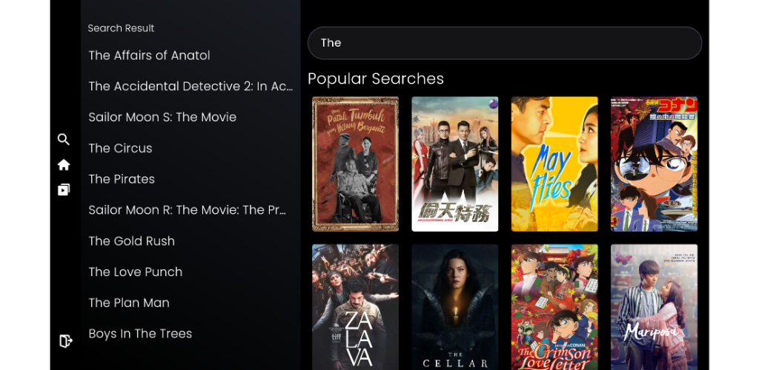
Task: Select The Gold Rush result
Action: tap(131, 241)
